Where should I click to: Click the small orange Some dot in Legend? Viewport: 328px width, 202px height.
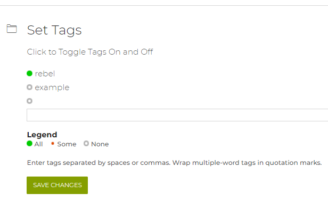tap(53, 143)
